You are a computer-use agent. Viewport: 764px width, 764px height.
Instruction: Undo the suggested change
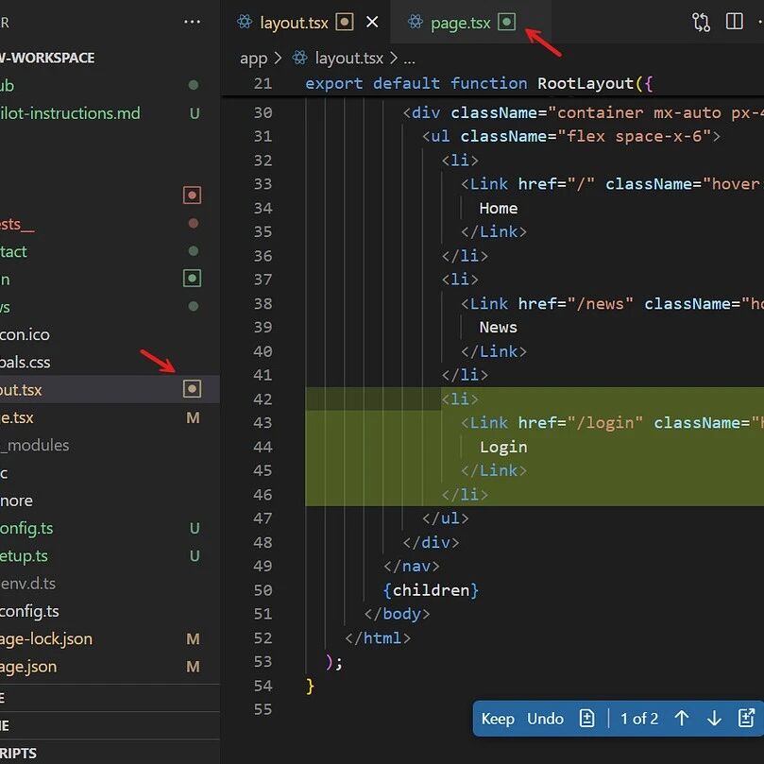545,719
